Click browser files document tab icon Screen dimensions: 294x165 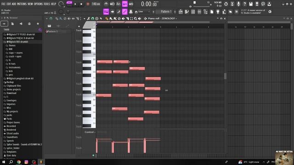click(12, 24)
